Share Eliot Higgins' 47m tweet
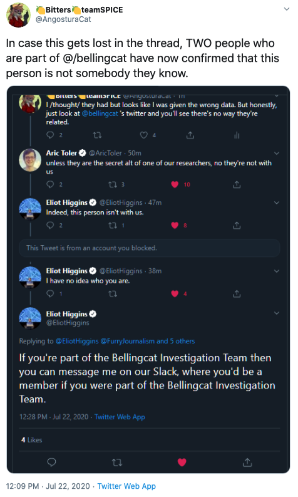298x497 pixels. [x=237, y=226]
